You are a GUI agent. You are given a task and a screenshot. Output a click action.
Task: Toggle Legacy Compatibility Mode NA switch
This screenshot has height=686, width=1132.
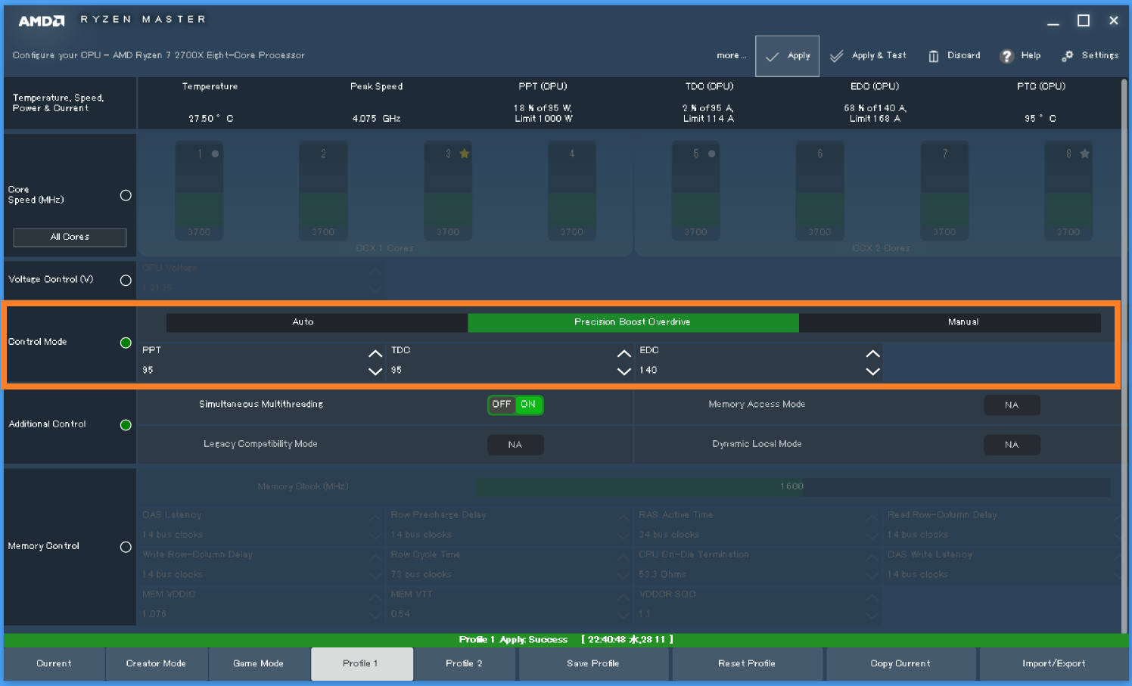click(515, 445)
